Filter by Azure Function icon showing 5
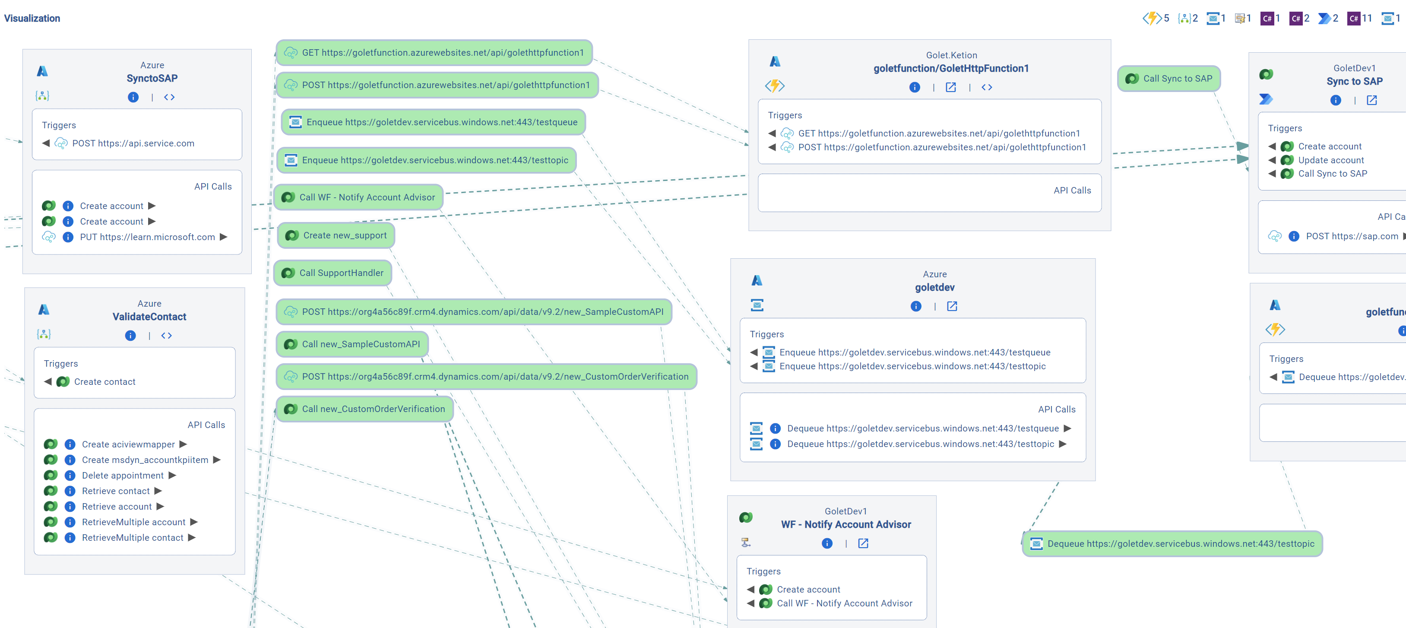The height and width of the screenshot is (628, 1406). pos(1152,18)
